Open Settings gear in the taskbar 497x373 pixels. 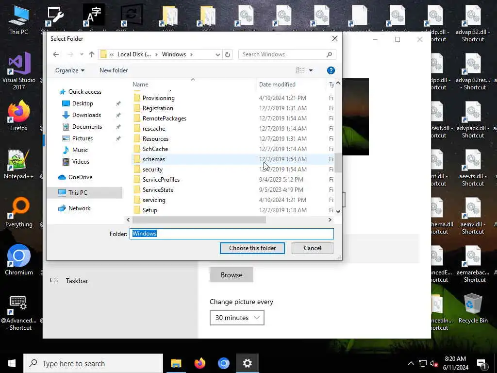tap(247, 363)
